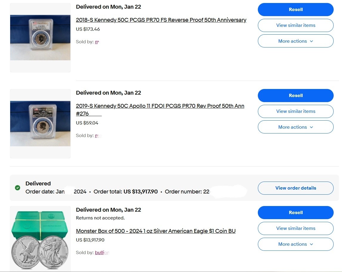
Task: Resell the 2019-S Kennedy Apollo 11 coin
Action: click(295, 96)
